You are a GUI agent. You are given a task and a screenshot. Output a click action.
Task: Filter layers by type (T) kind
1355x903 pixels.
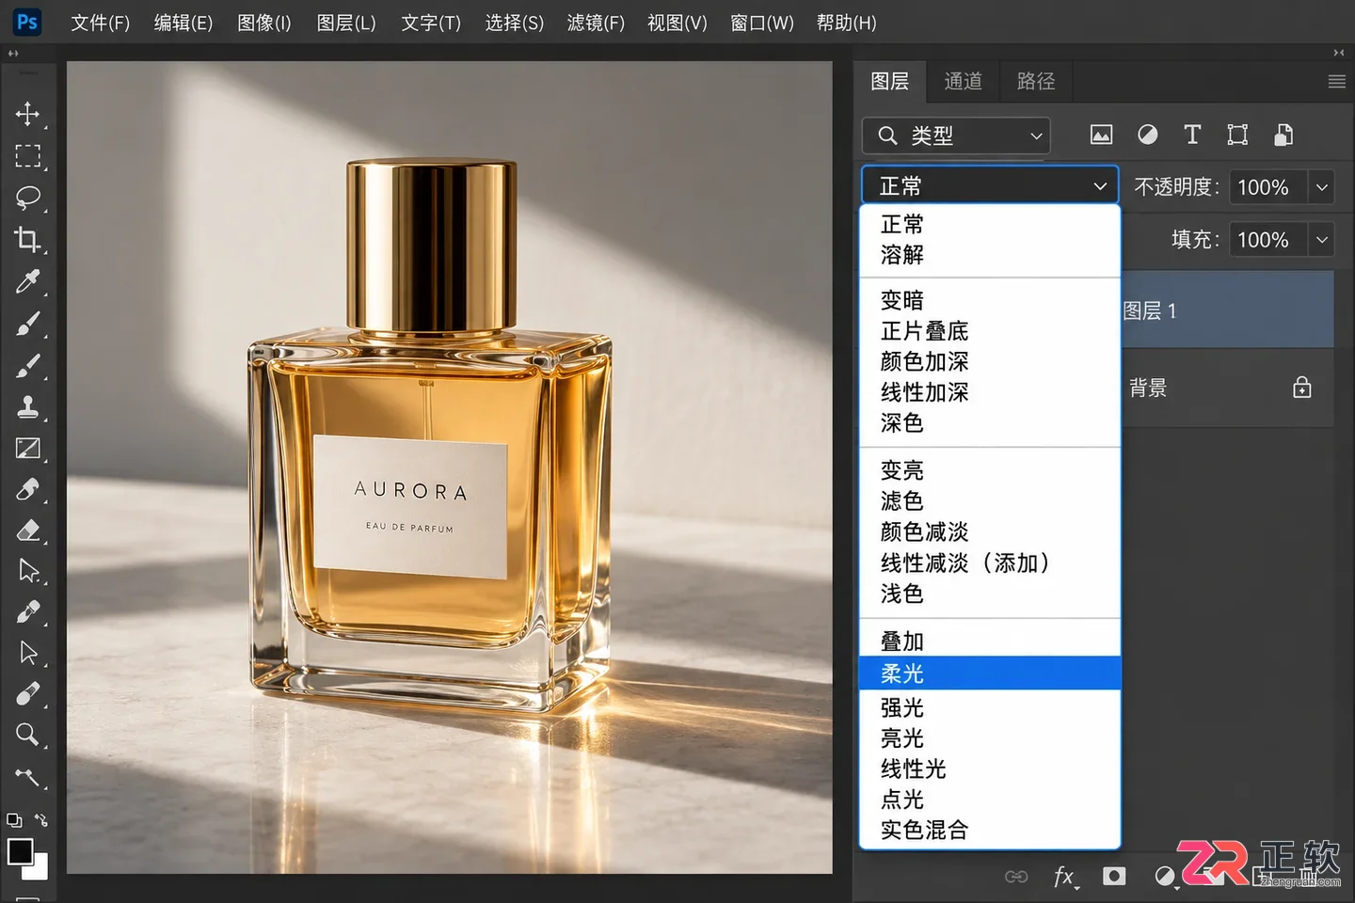[x=1192, y=135]
